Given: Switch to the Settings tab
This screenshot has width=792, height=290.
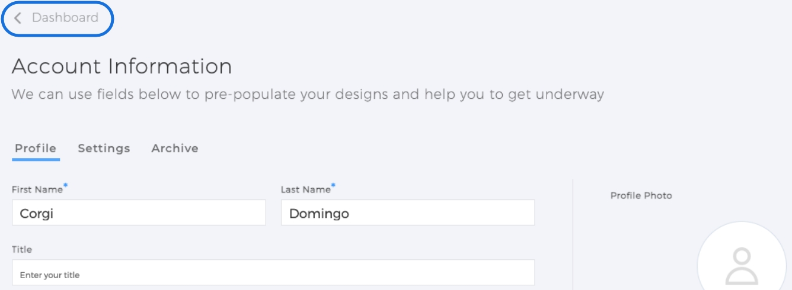Looking at the screenshot, I should pos(104,148).
